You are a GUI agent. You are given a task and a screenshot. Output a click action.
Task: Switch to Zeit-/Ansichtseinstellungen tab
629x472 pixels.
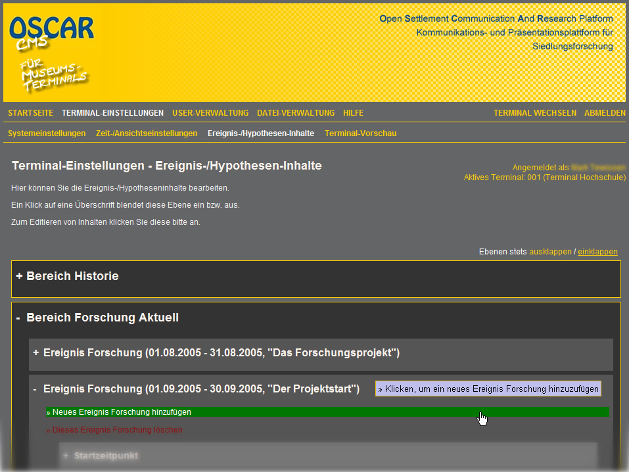point(147,133)
